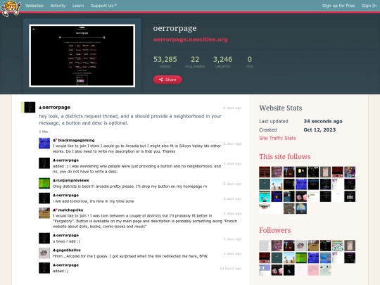Click runjumpreviews green avatar icon
The height and width of the screenshot is (285, 380).
point(44,183)
